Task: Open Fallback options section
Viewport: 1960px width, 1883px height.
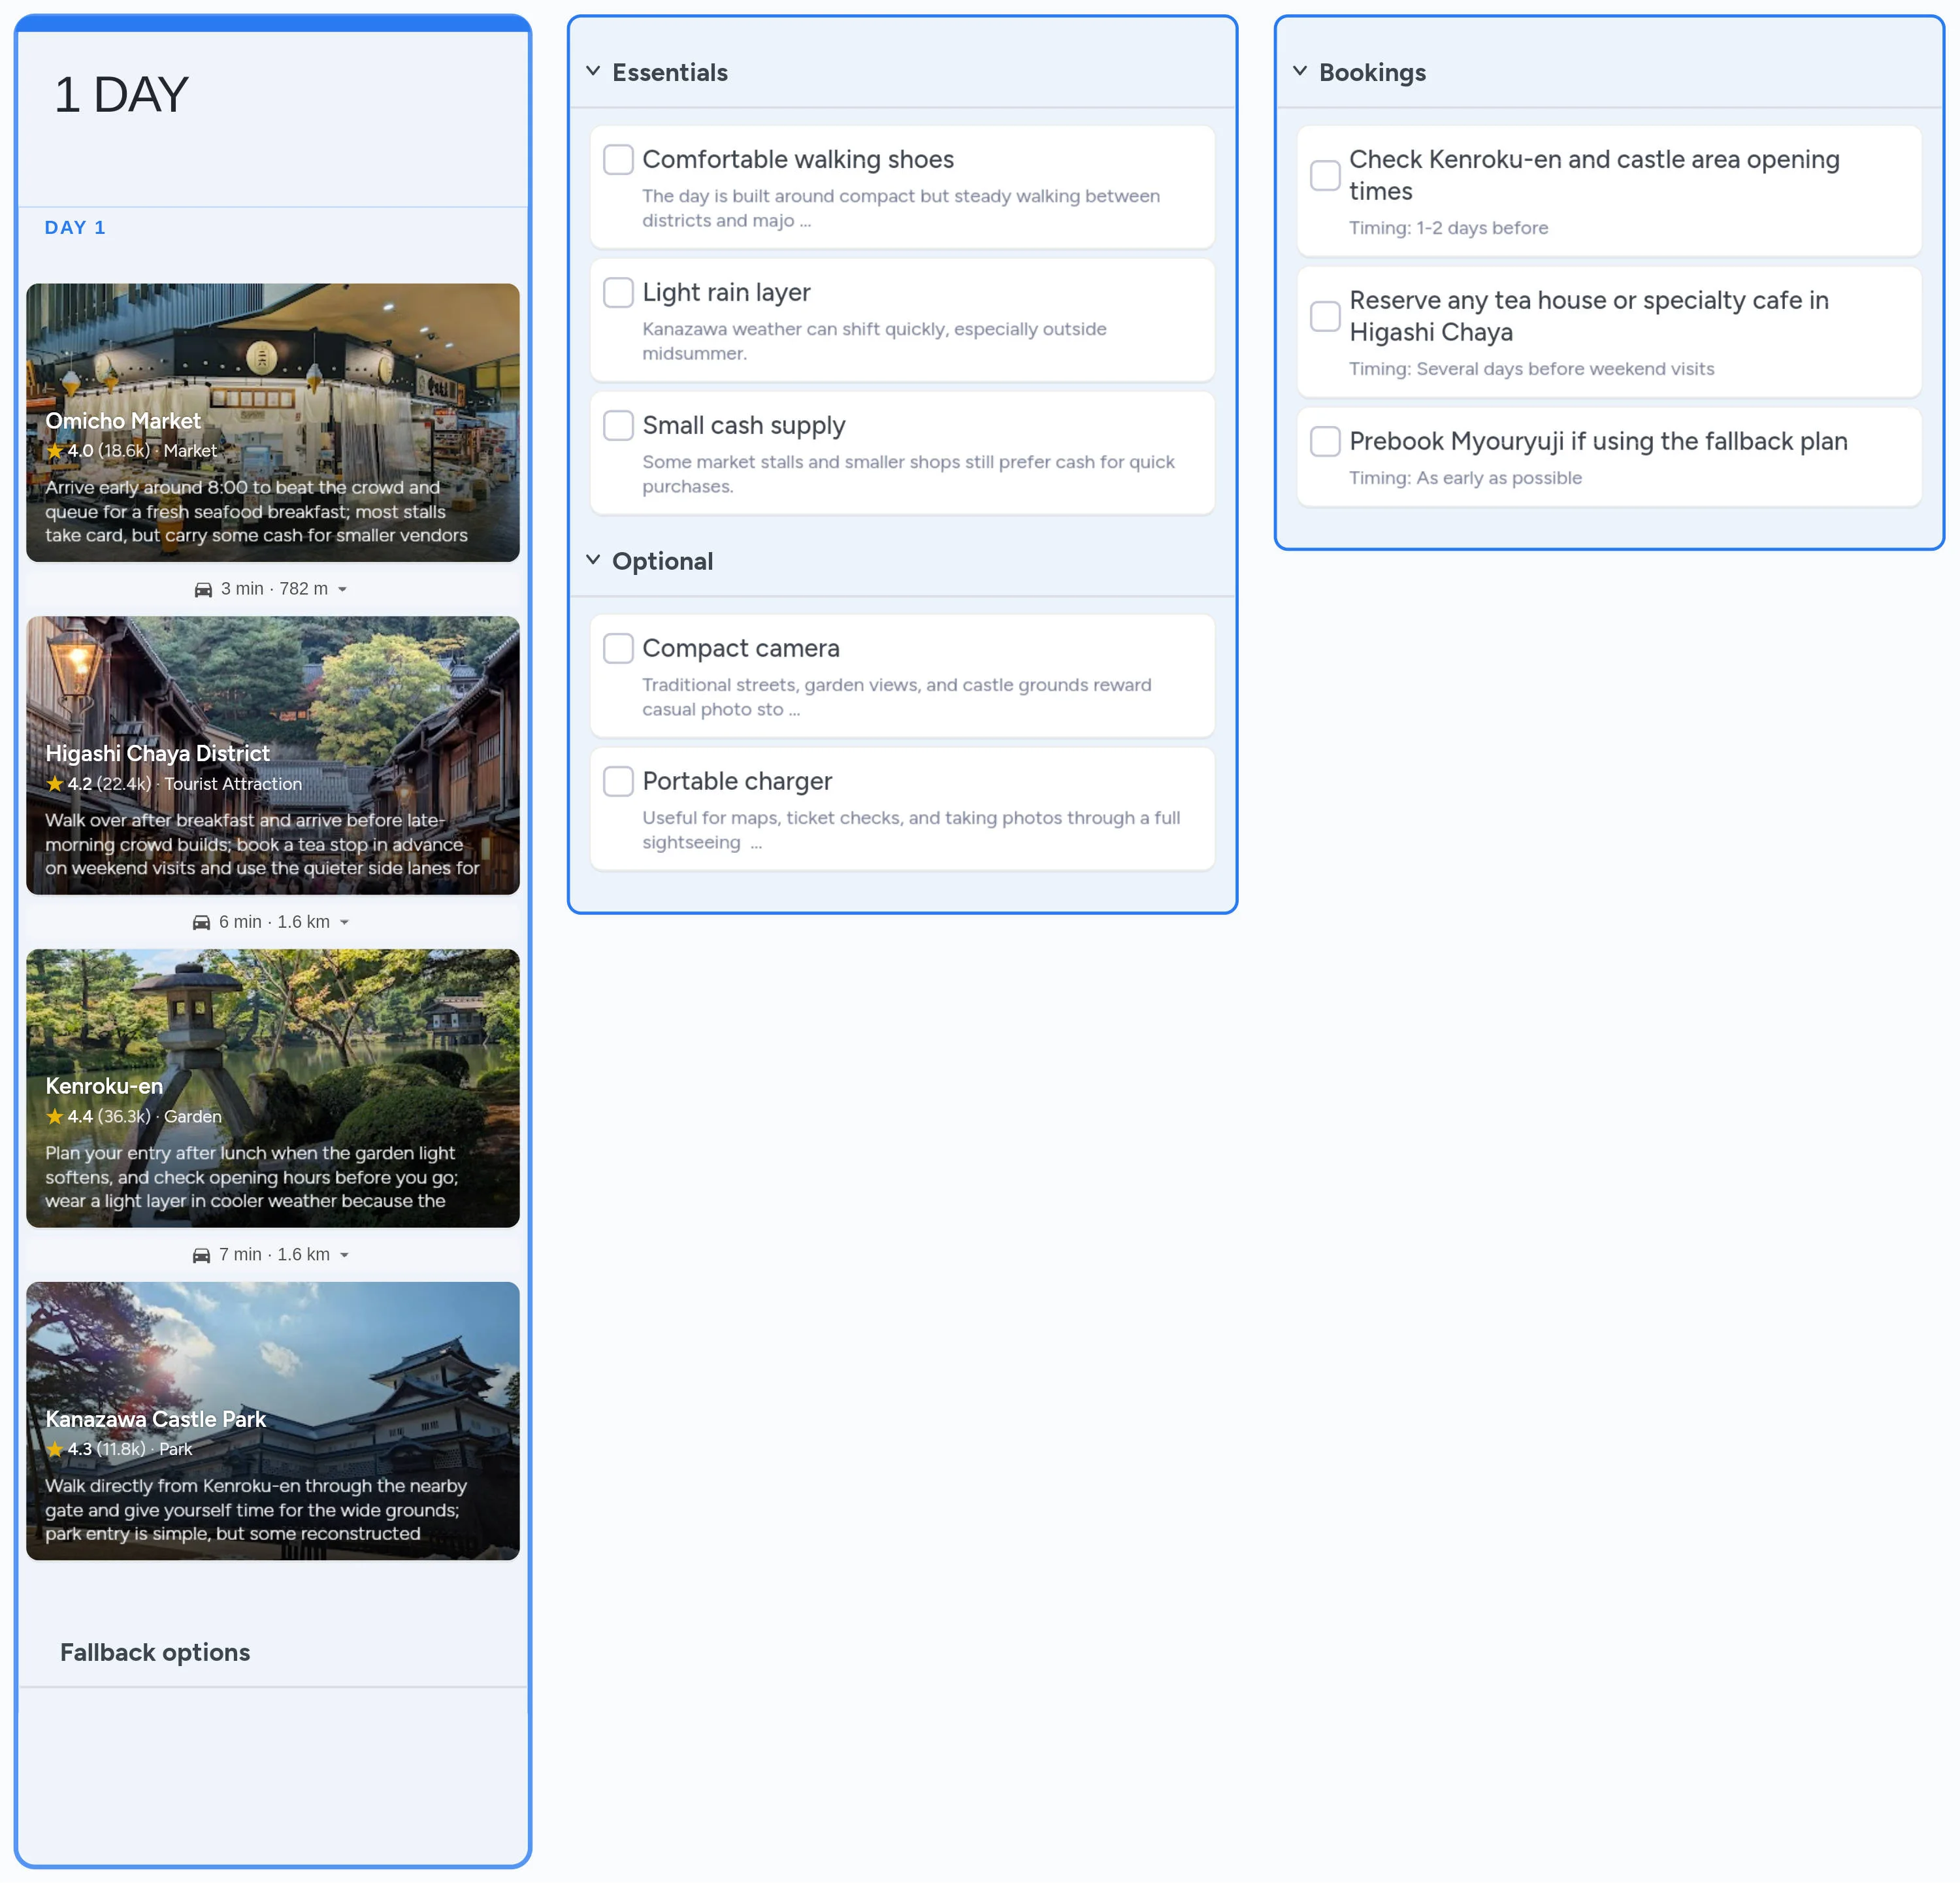Action: tap(155, 1652)
